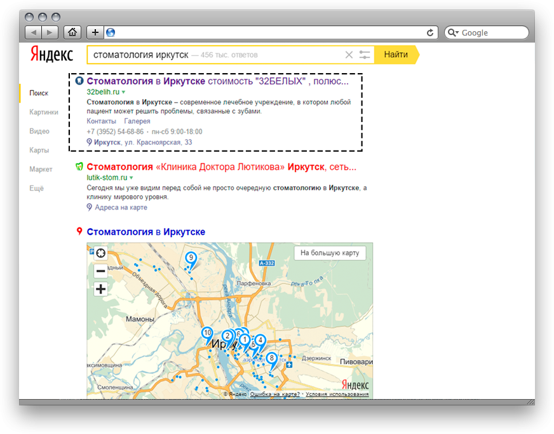Open the blue Стоматология в Иркутске map heading

click(x=146, y=231)
